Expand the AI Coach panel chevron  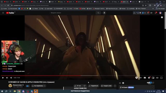click(x=152, y=87)
